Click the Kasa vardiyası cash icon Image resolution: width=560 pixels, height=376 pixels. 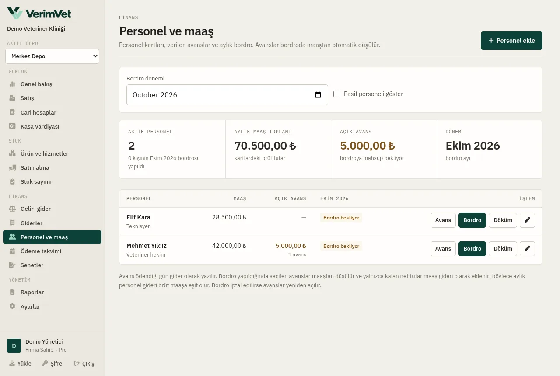(x=12, y=126)
